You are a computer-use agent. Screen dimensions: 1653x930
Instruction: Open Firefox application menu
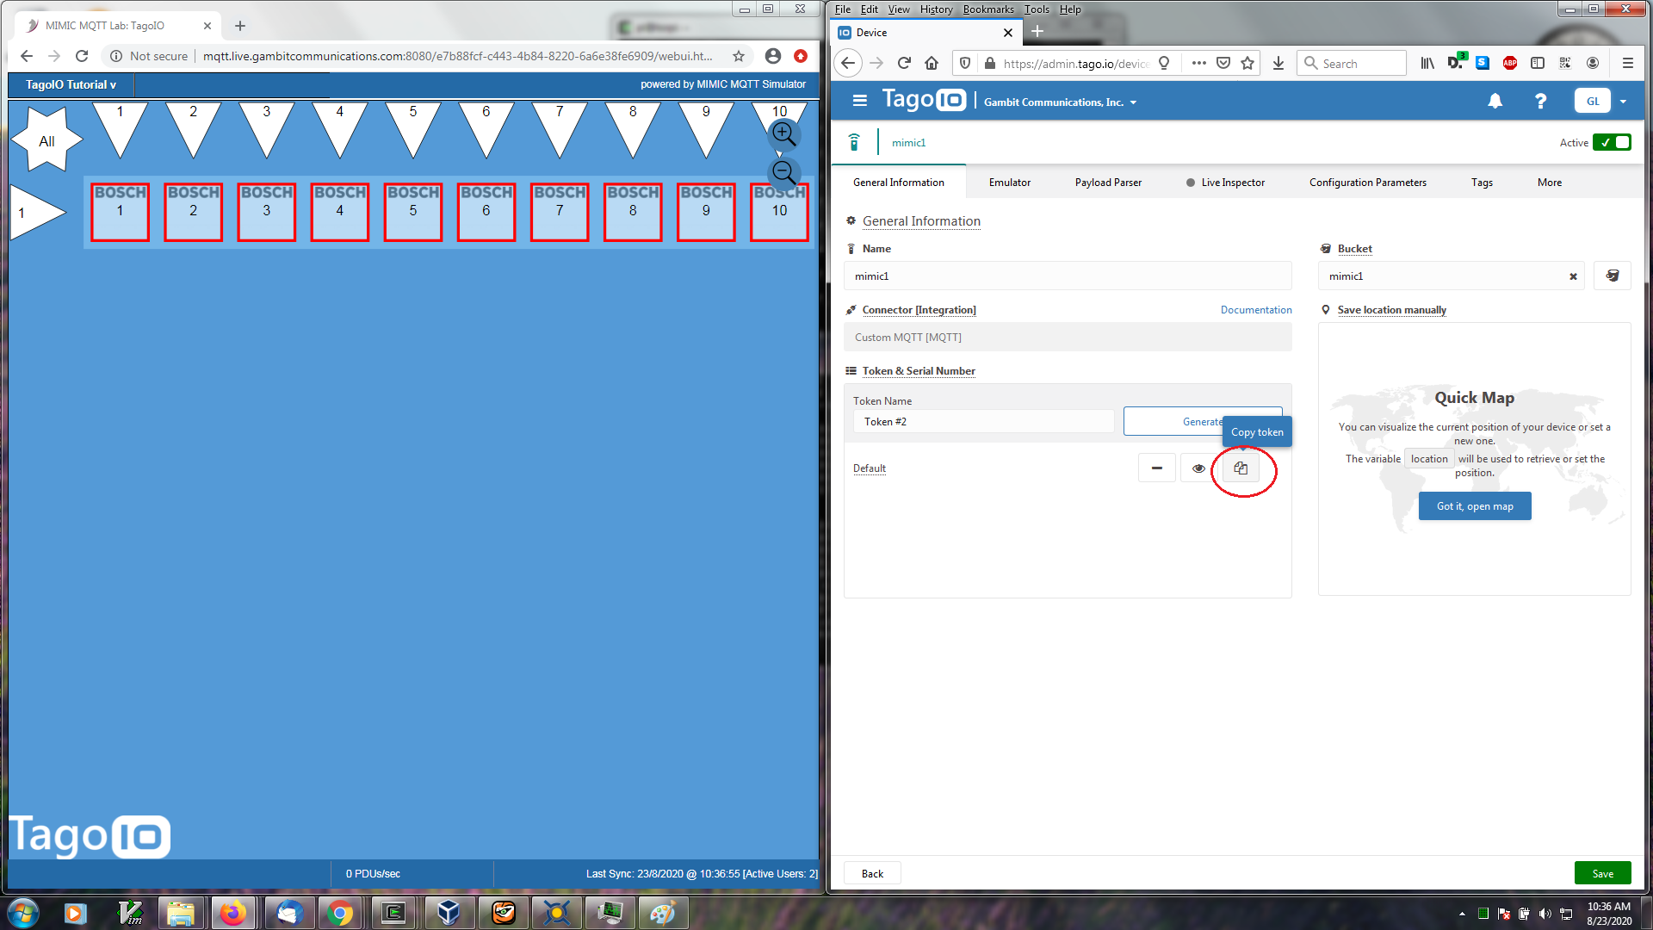(x=1627, y=63)
